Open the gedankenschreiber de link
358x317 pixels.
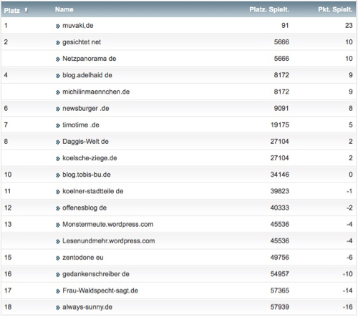[x=96, y=274]
